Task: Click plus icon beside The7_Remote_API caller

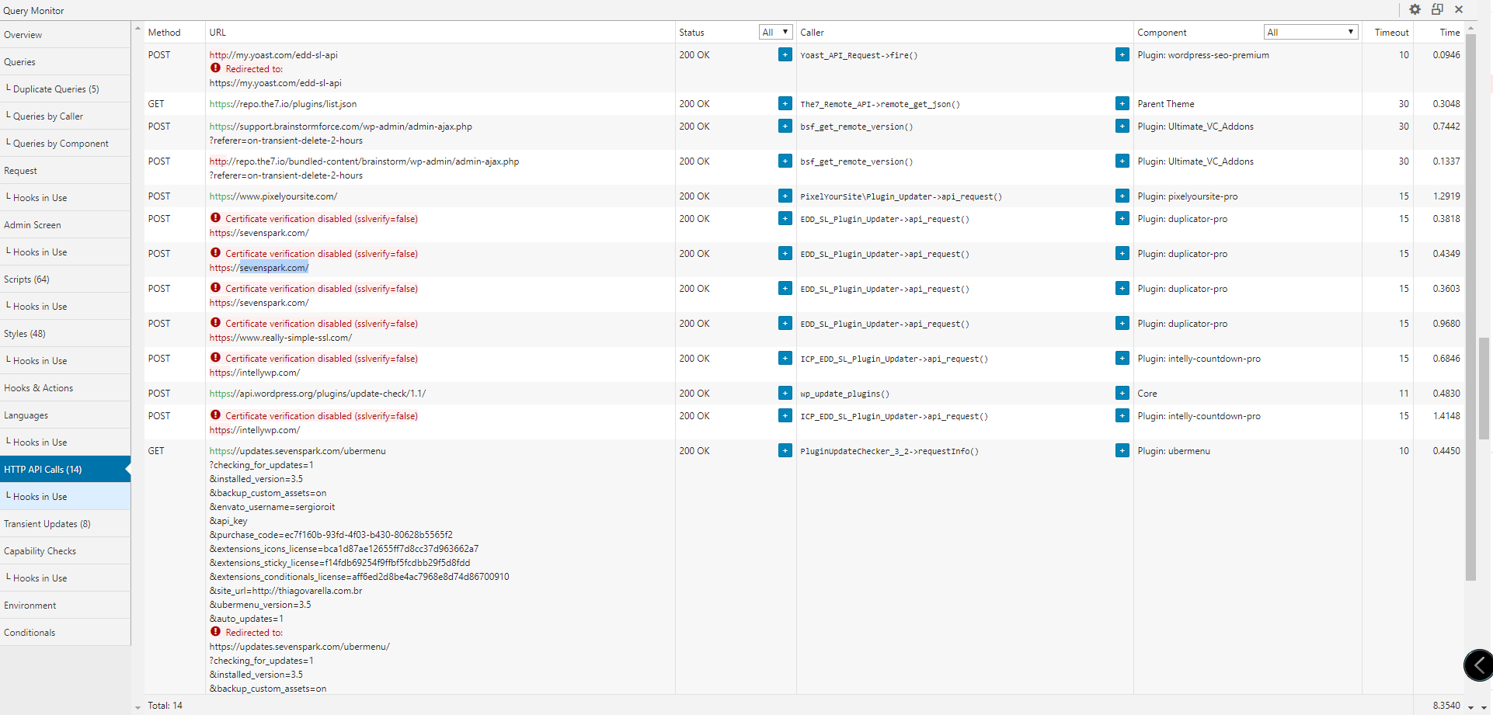Action: 1122,104
